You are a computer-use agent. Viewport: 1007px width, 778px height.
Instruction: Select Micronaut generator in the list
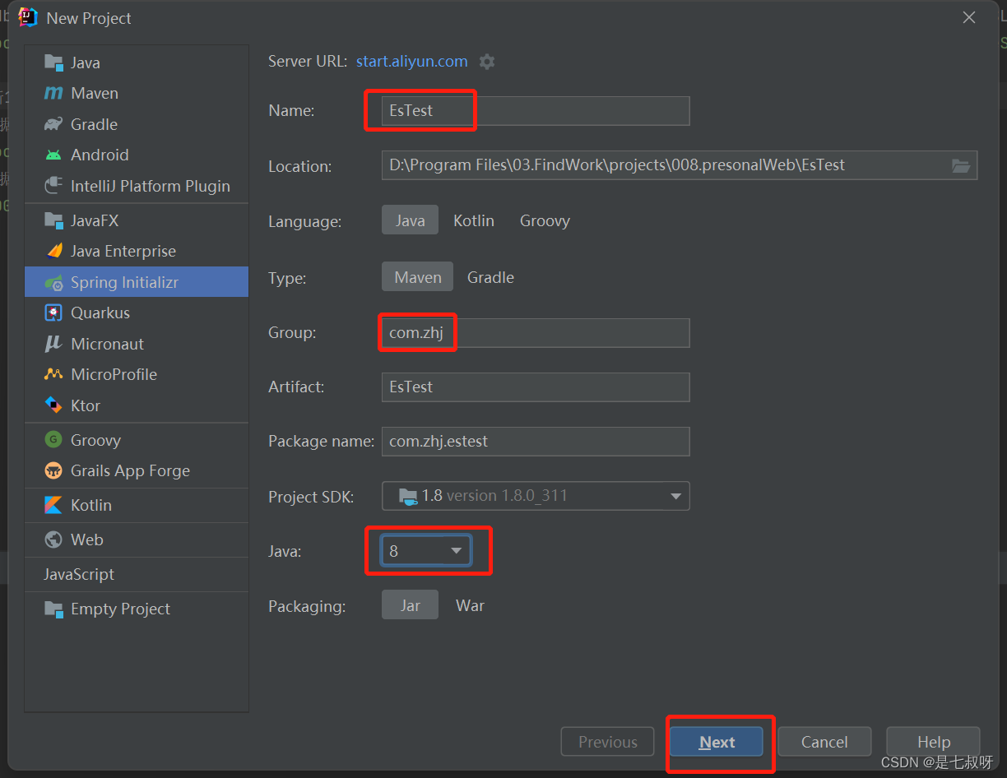tap(137, 344)
